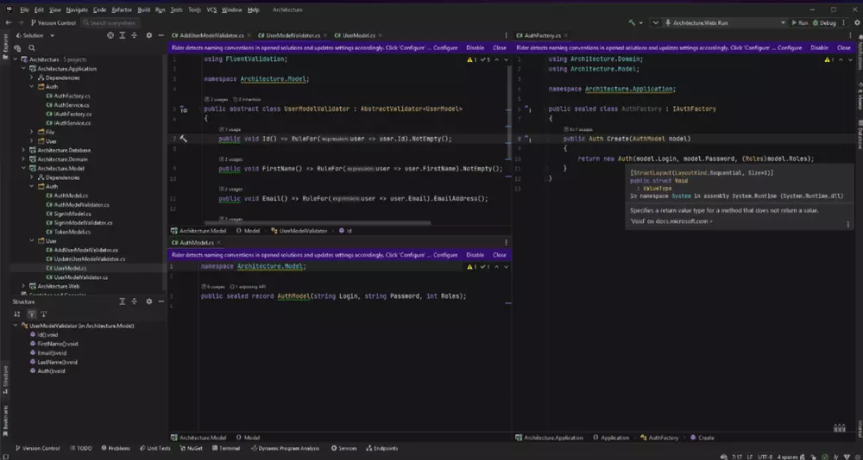Open the Tests menu
The image size is (863, 460).
click(x=176, y=9)
